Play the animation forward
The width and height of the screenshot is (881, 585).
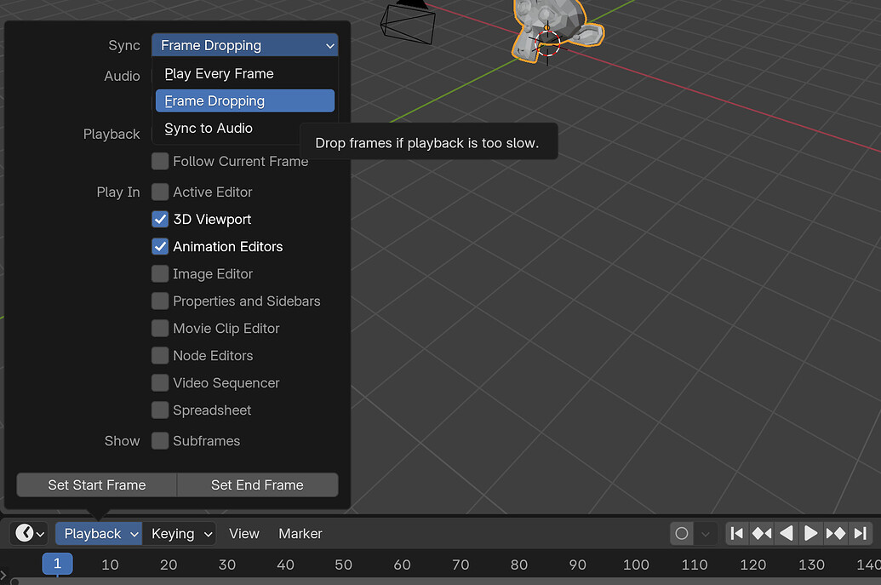(810, 533)
